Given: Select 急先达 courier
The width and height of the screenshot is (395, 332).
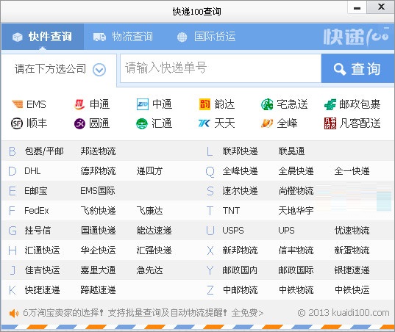Looking at the screenshot, I should pos(149,270).
